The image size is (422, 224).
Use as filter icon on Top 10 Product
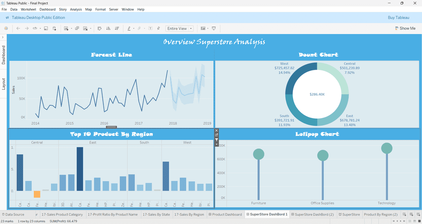(x=216, y=140)
